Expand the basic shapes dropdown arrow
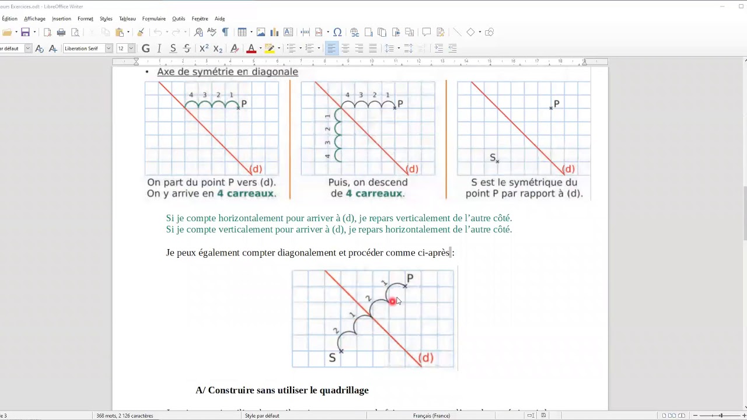Image resolution: width=747 pixels, height=420 pixels. click(x=480, y=33)
